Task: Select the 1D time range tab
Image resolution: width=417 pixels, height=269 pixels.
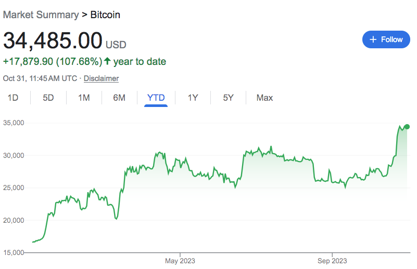Action: pos(13,98)
